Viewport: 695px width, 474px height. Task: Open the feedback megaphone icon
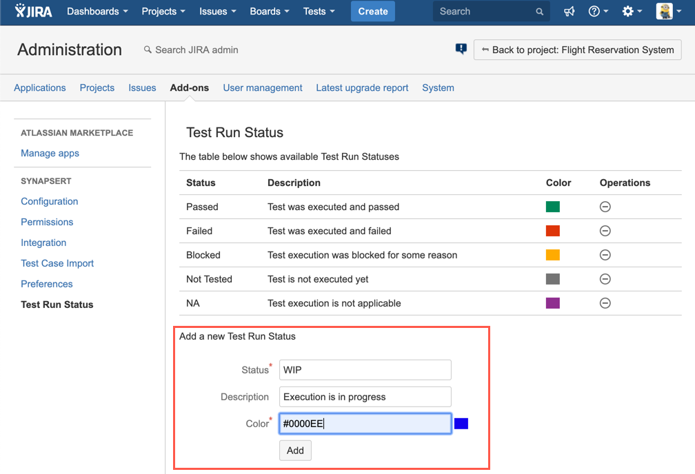click(x=569, y=12)
